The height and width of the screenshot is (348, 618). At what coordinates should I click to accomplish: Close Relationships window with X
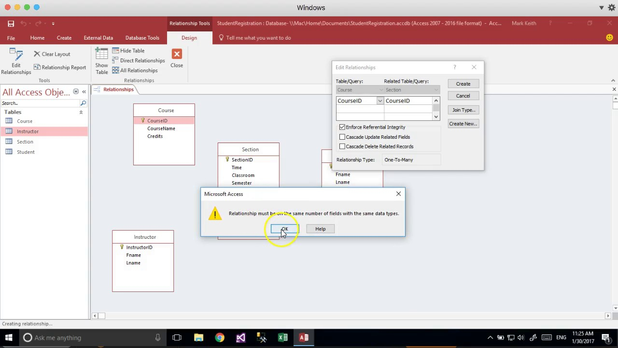coord(614,89)
